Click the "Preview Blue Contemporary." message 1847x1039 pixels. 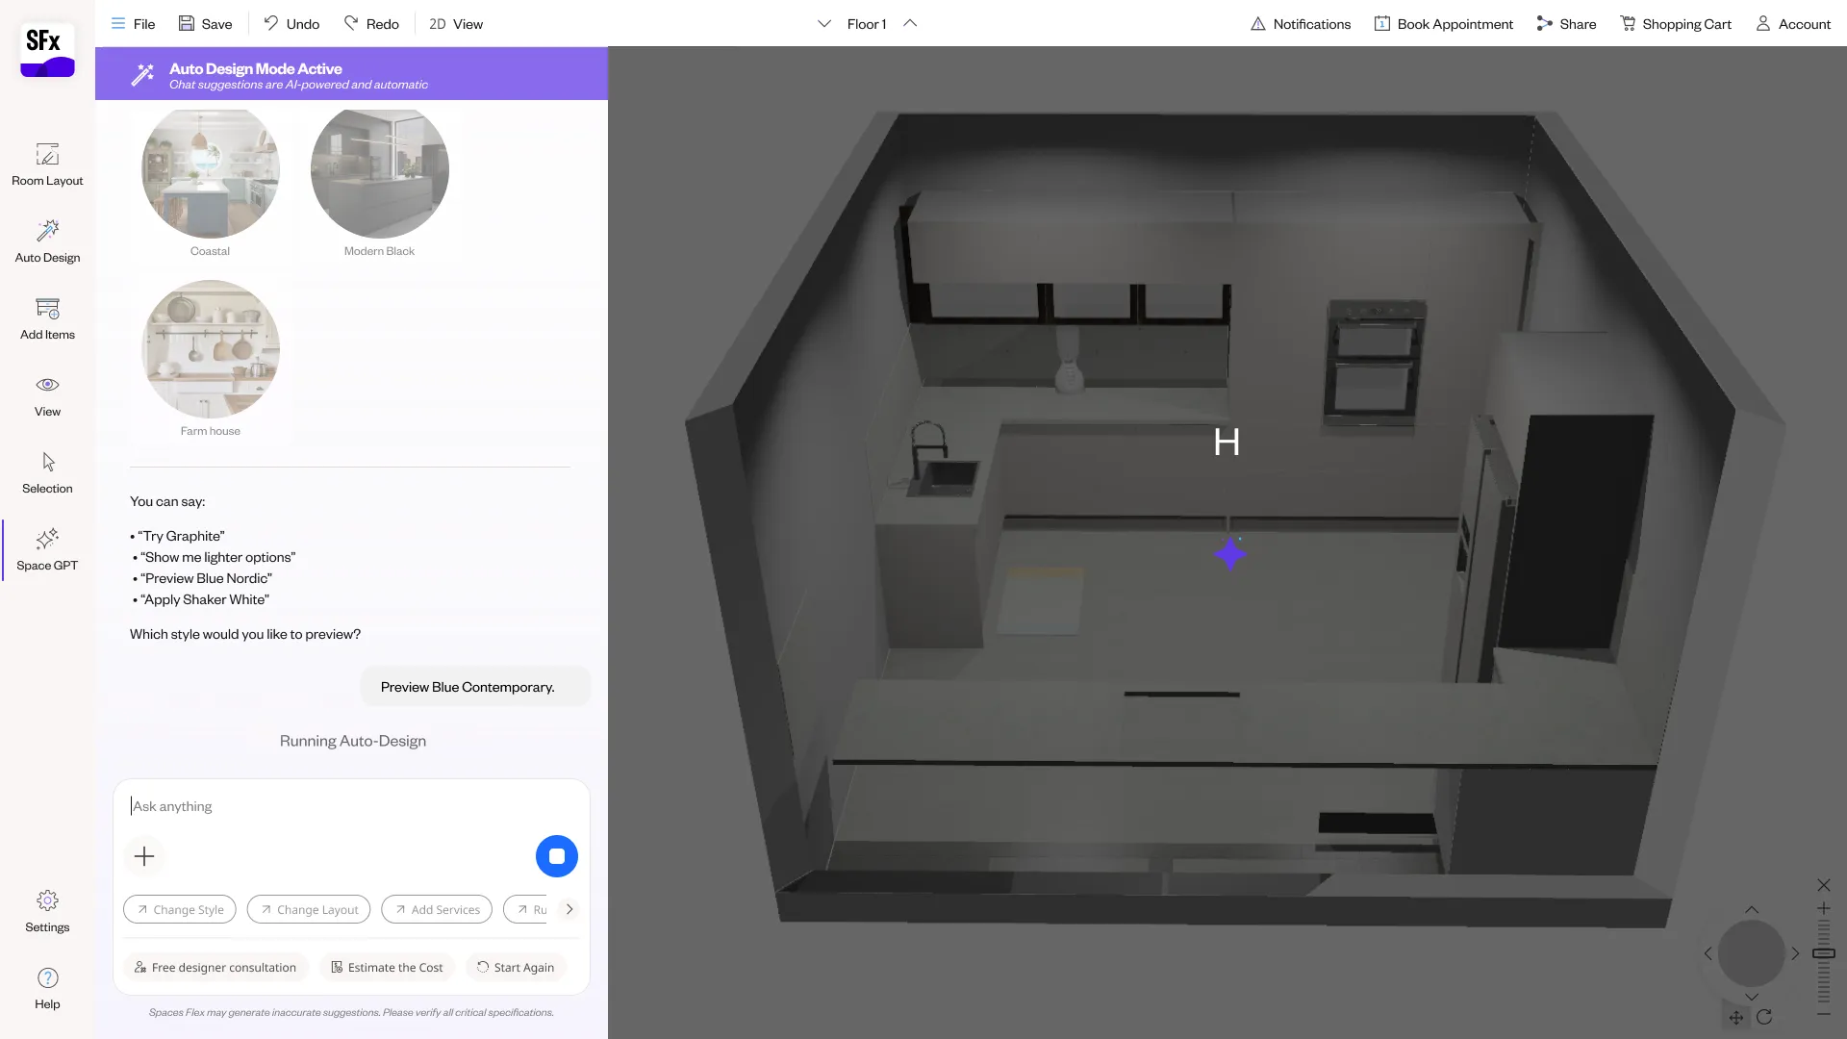475,687
